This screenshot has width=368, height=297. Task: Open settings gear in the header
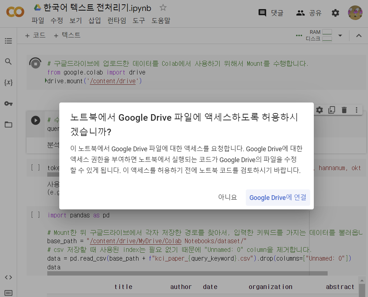335,13
